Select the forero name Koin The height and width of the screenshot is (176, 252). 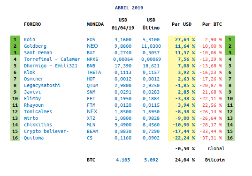pos(30,39)
